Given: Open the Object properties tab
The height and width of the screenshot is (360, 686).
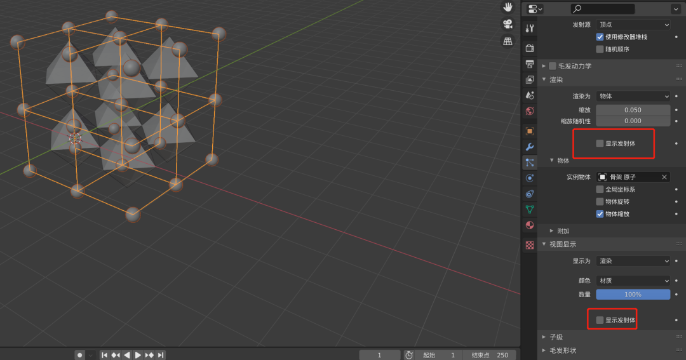Looking at the screenshot, I should pyautogui.click(x=530, y=131).
